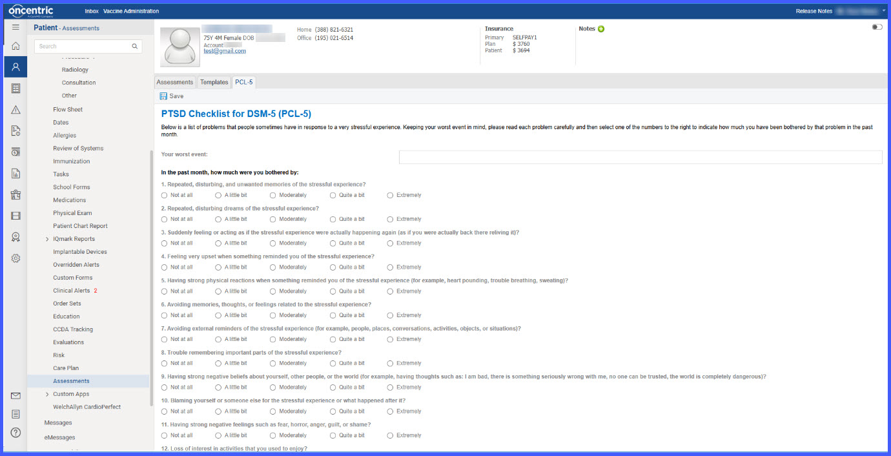891x456 pixels.
Task: Switch to the Templates tab
Action: (214, 82)
